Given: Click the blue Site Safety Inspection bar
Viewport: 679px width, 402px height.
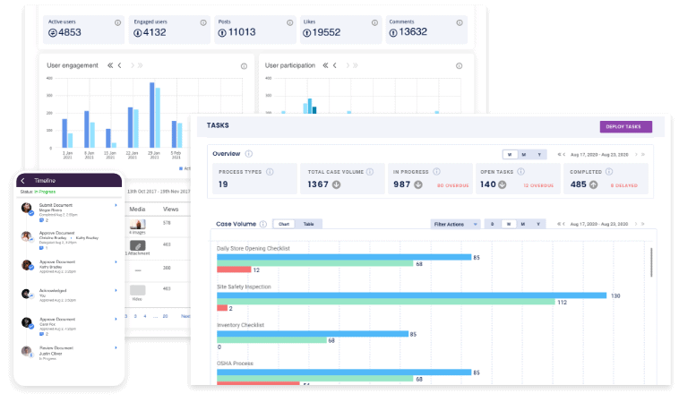Looking at the screenshot, I should pos(411,295).
